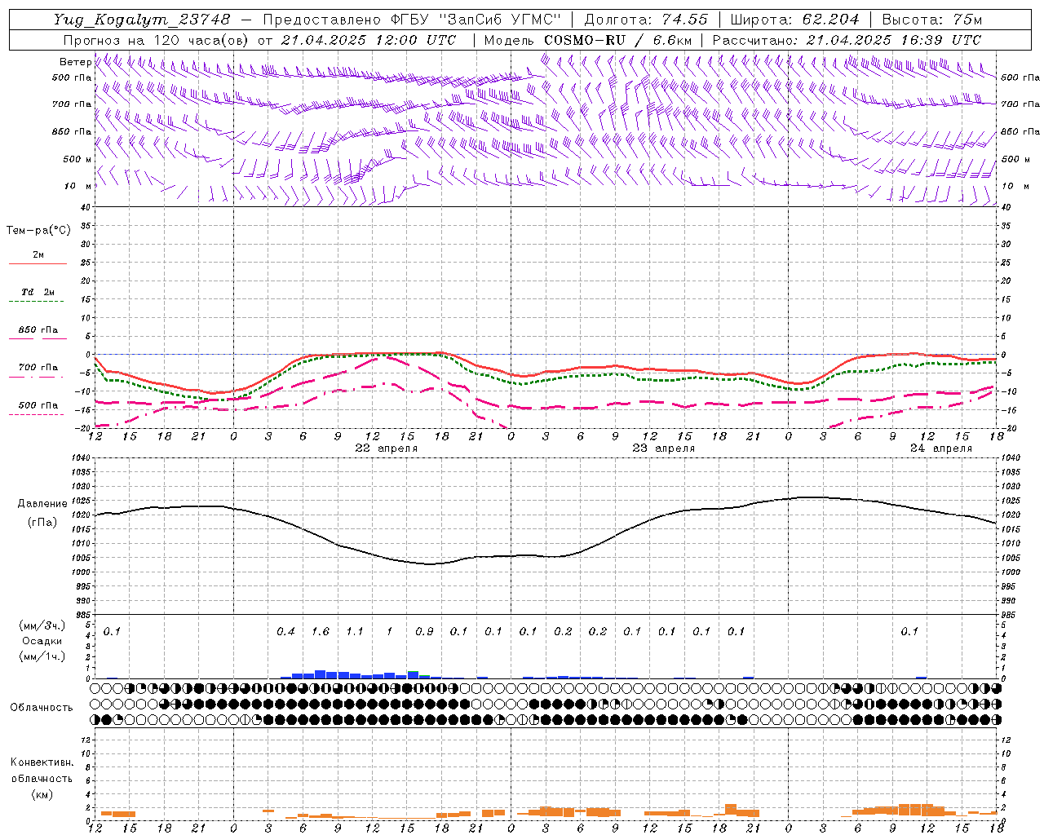Click the (км) unit under convective cloudiness
The width and height of the screenshot is (1044, 835).
click(x=42, y=794)
